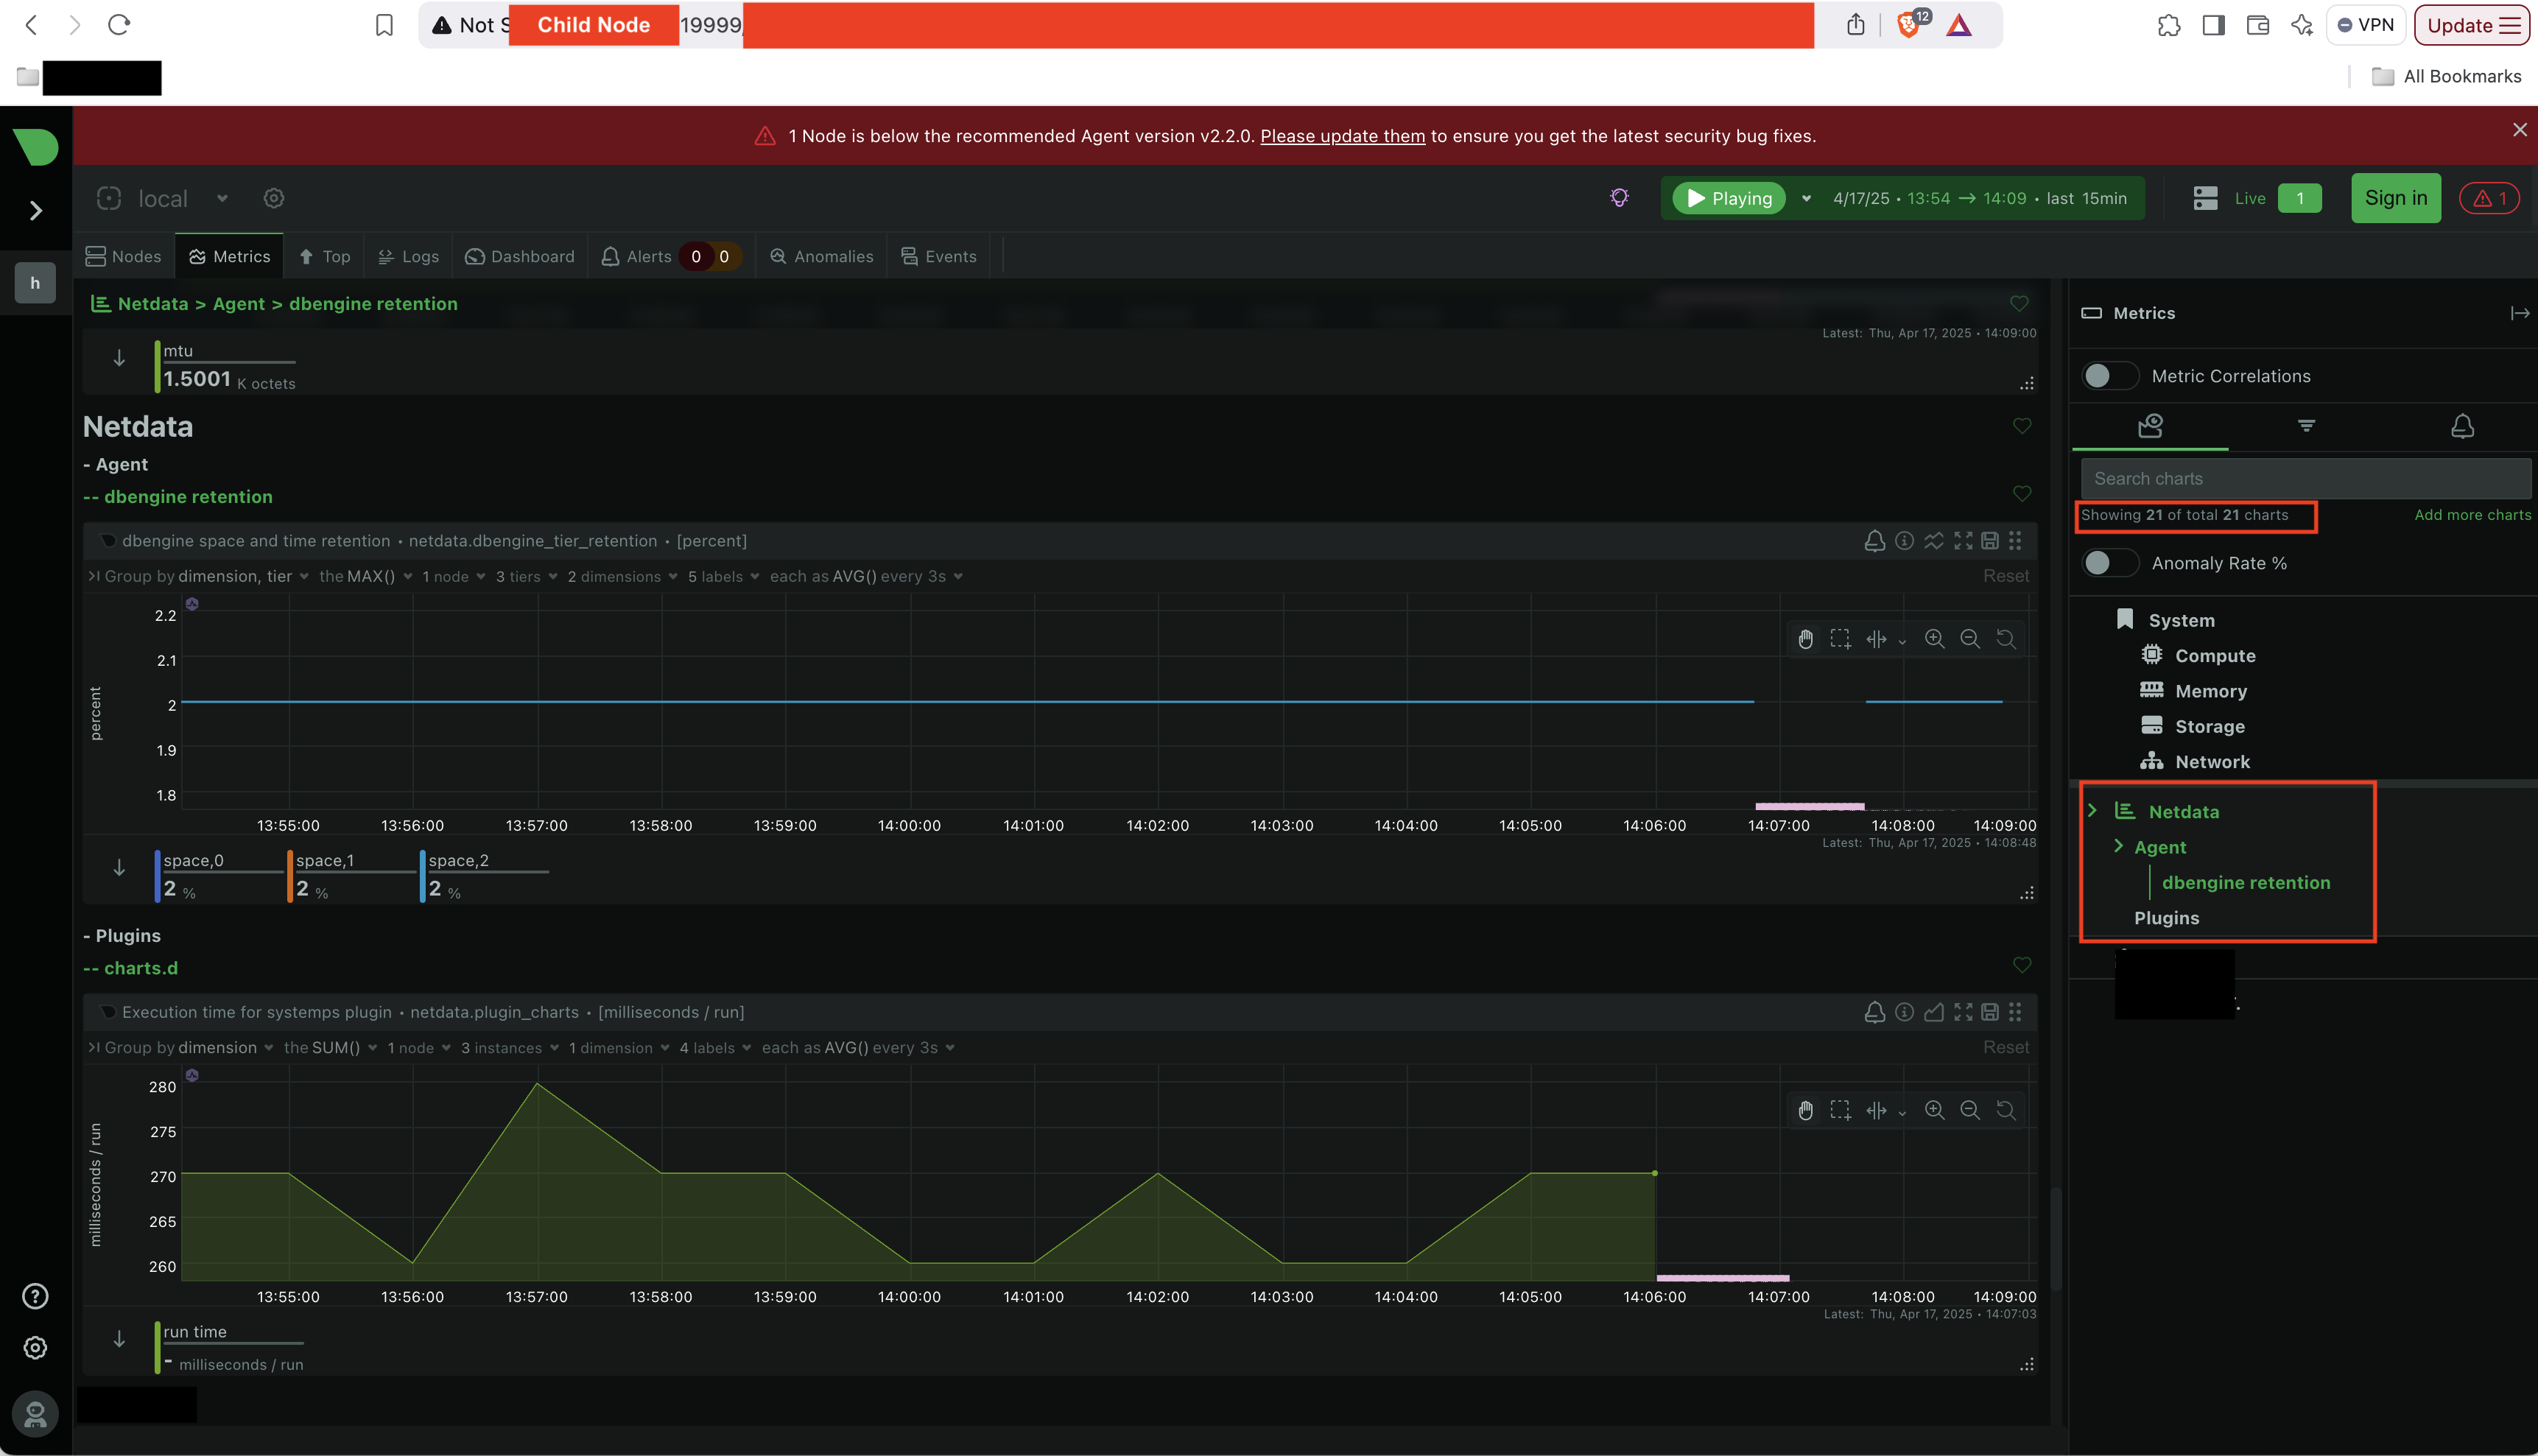Screen dimensions: 2538x1456
Task: Open the SUM() aggregation dropdown
Action: tap(330, 1047)
